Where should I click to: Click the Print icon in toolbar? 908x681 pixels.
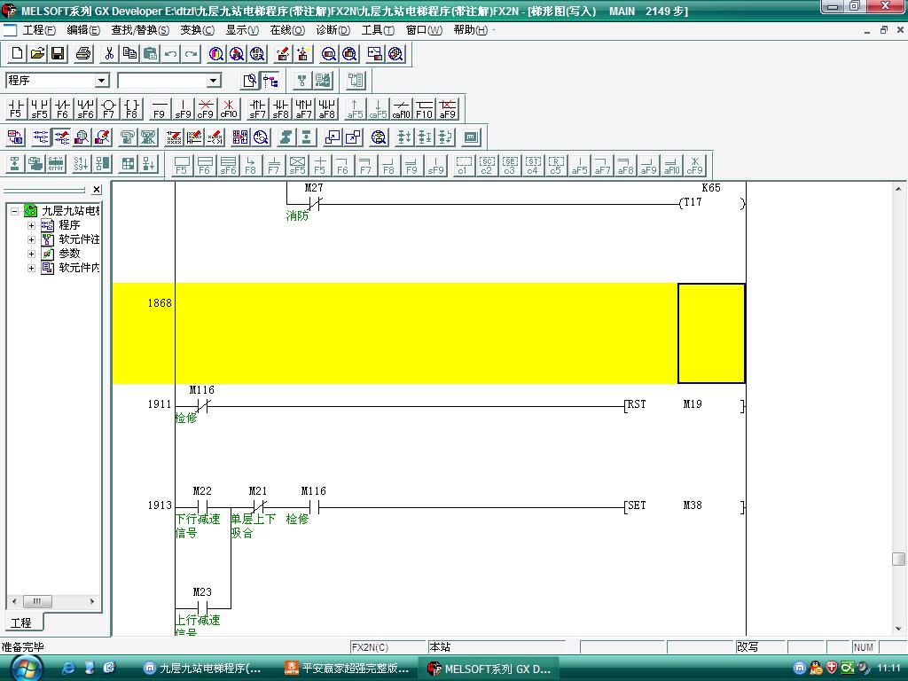(x=83, y=54)
